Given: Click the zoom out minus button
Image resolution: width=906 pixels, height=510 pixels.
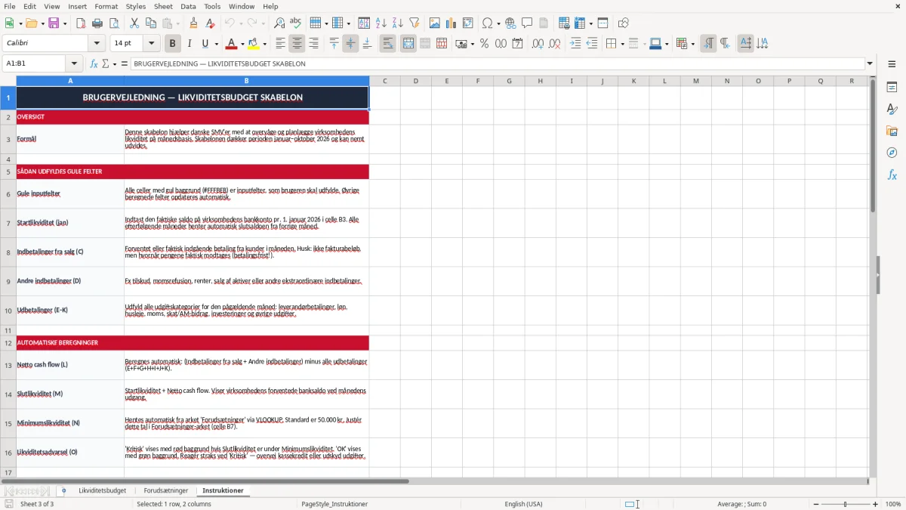Looking at the screenshot, I should [815, 504].
